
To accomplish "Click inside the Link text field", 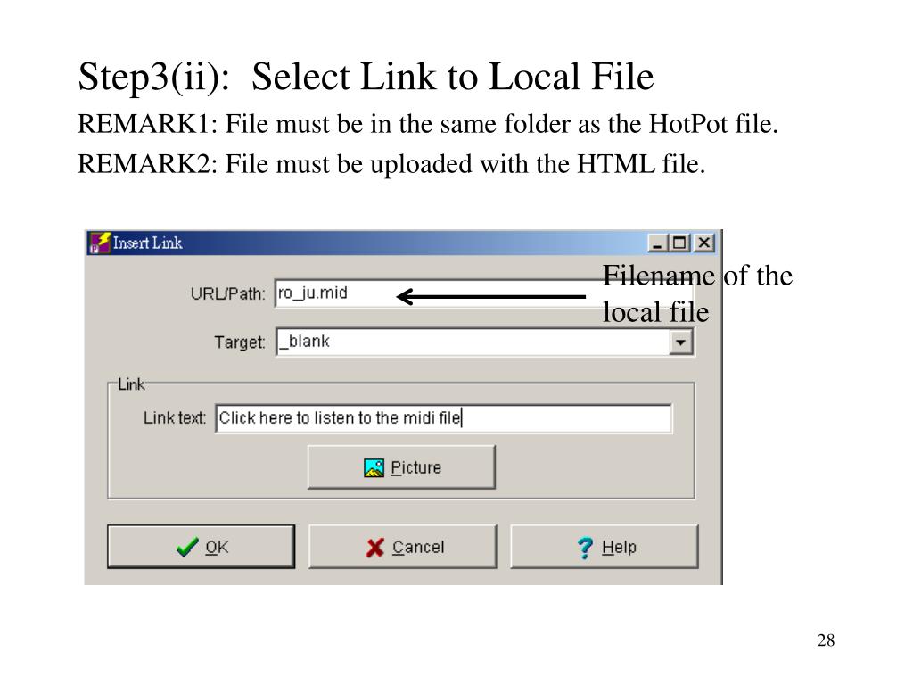I will click(444, 418).
